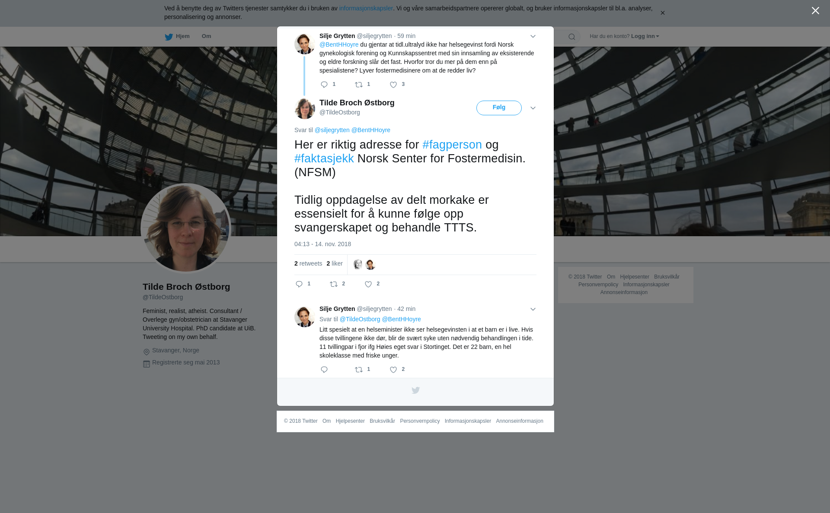Retweet Silje Grytten's first tweet
The image size is (830, 513).
click(359, 85)
